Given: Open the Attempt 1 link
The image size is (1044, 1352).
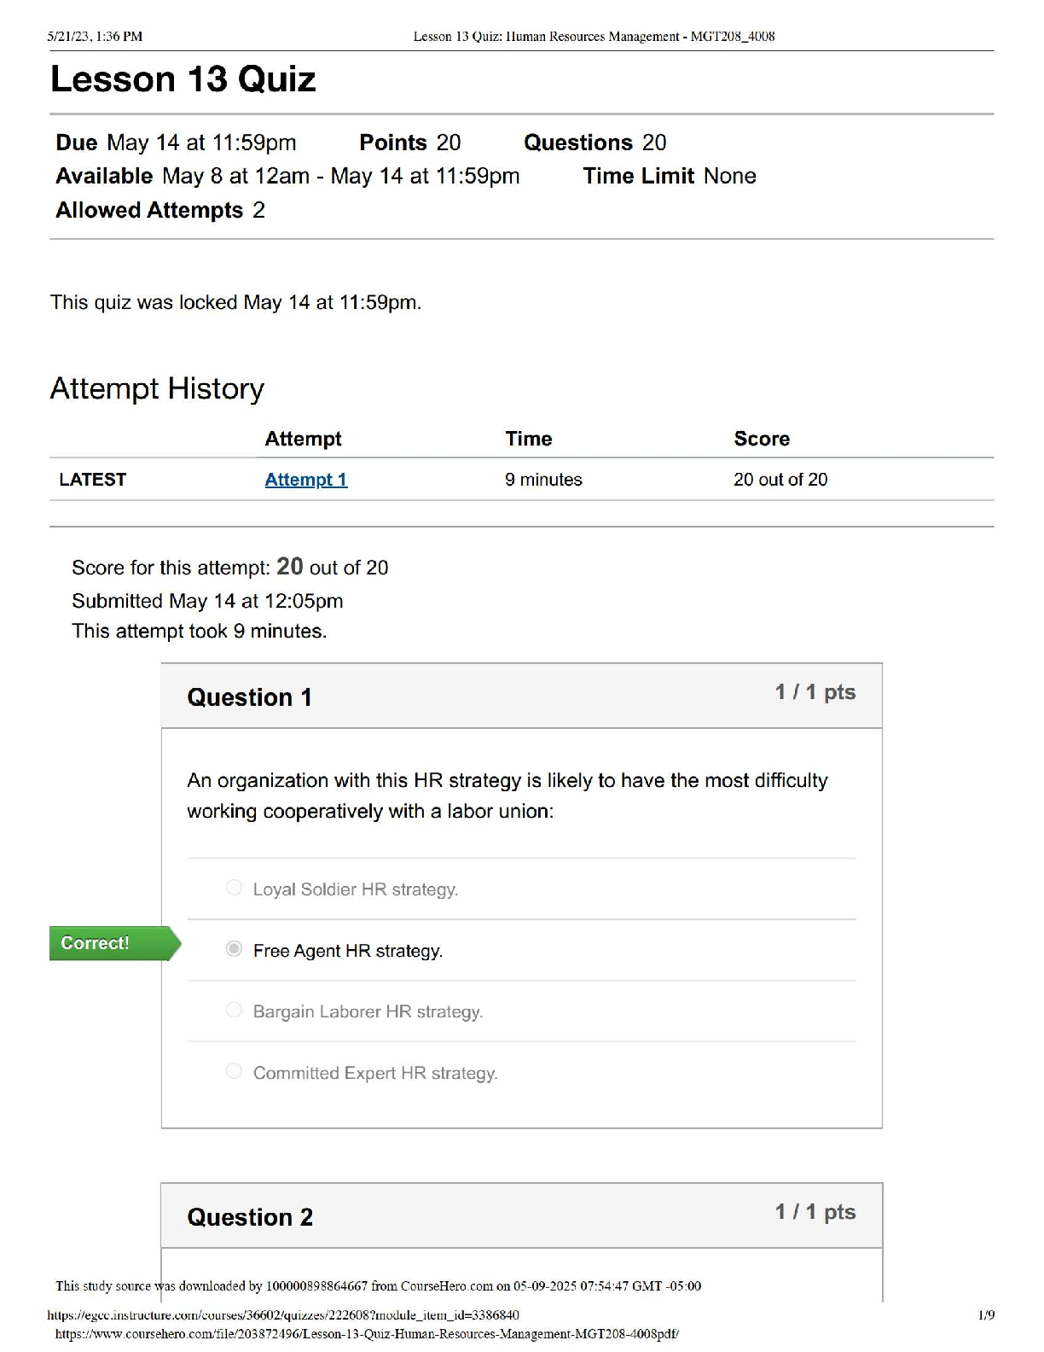Looking at the screenshot, I should [305, 480].
